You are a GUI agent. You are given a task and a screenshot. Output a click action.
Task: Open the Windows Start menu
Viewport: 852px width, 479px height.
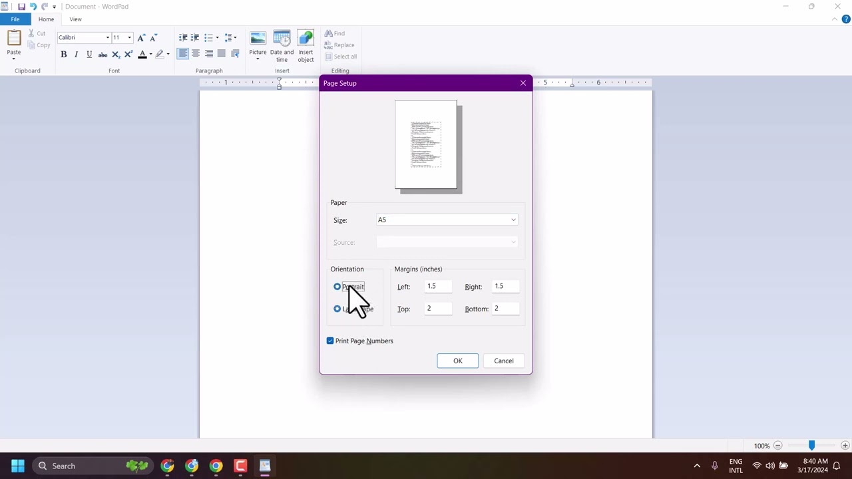click(x=18, y=466)
